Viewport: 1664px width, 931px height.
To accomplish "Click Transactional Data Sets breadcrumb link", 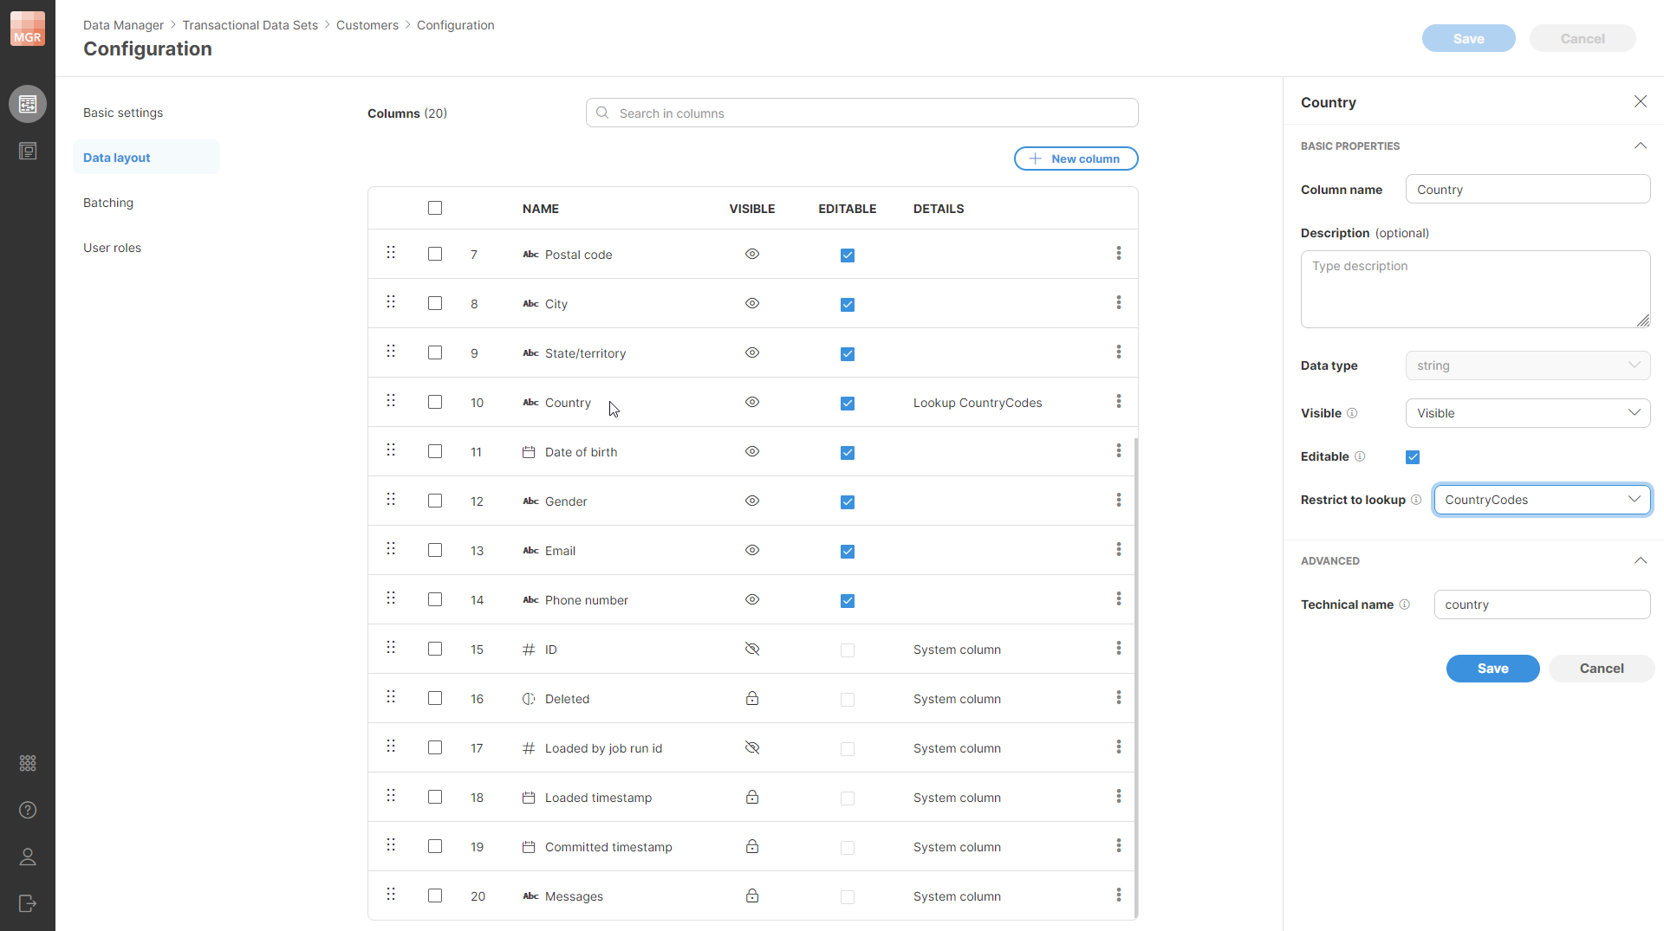I will click(250, 25).
